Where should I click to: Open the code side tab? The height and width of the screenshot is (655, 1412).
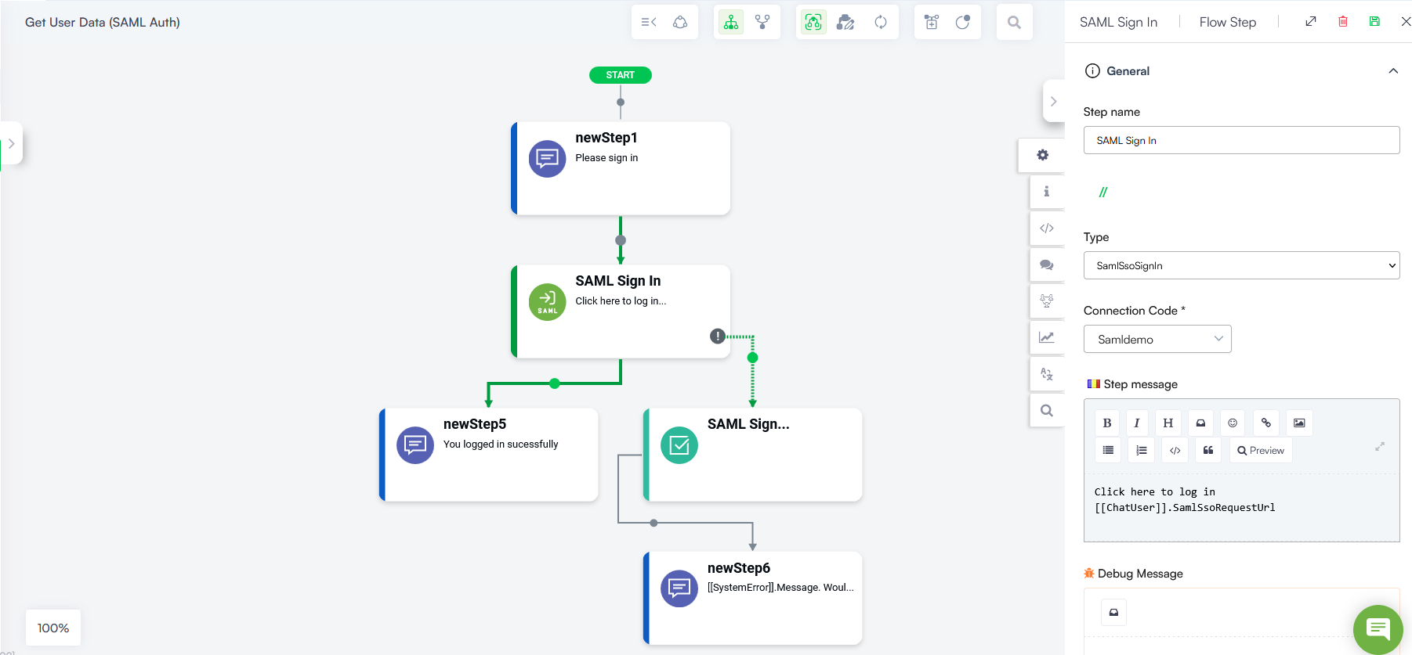coord(1046,229)
